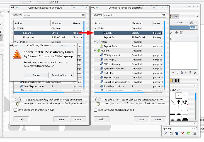Click the Spacing value stepper arrows
The width and height of the screenshot is (204, 142).
click(x=196, y=128)
